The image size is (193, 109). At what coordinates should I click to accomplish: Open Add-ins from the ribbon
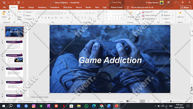pos(180,15)
